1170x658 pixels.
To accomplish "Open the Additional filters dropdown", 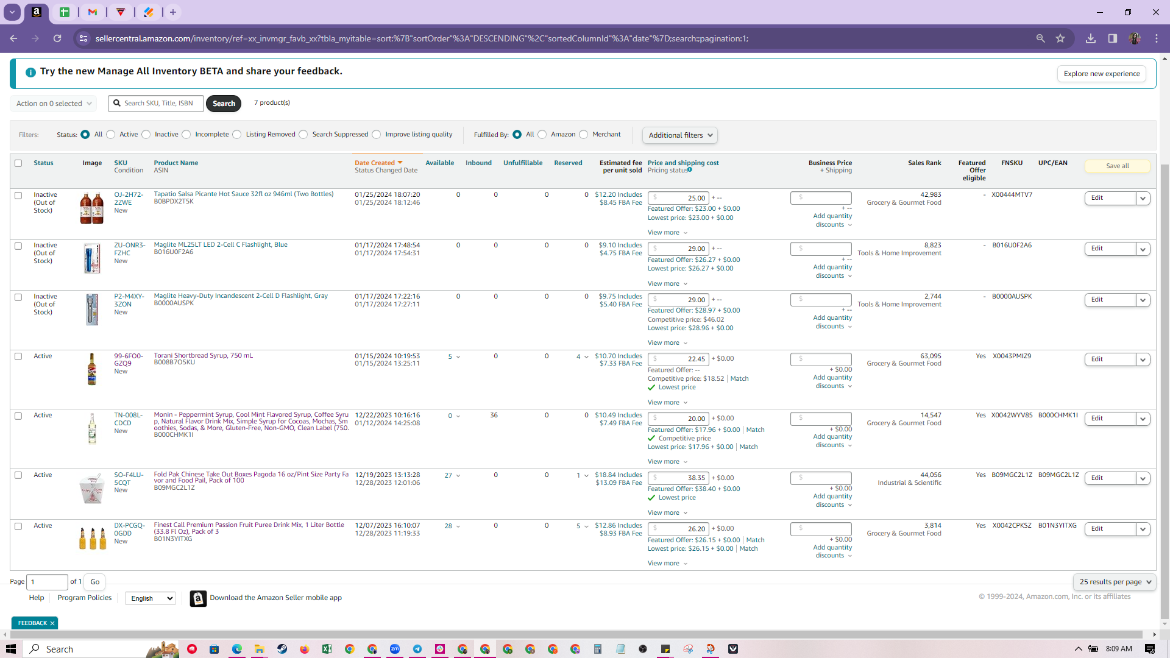I will [x=680, y=135].
